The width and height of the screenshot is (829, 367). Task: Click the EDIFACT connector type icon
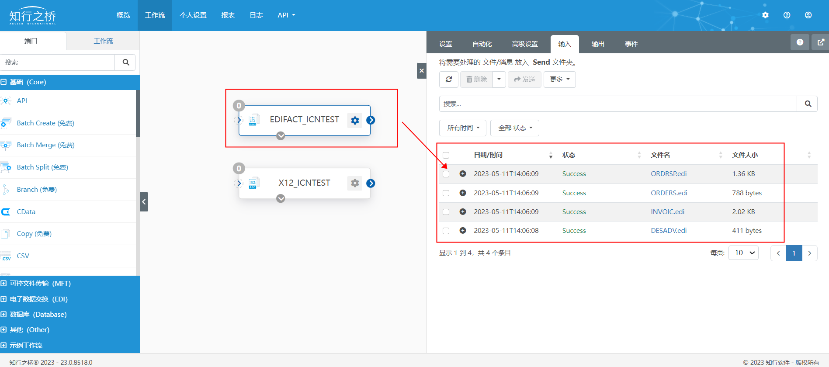click(253, 120)
